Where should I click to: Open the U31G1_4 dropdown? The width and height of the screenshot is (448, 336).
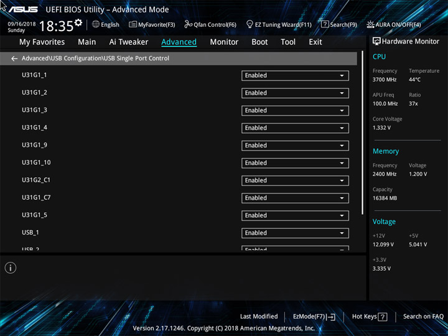point(295,128)
